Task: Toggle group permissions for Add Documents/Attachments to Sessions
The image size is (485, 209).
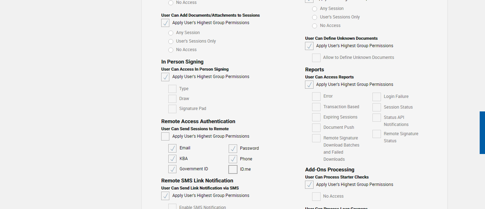Action: coord(165,23)
